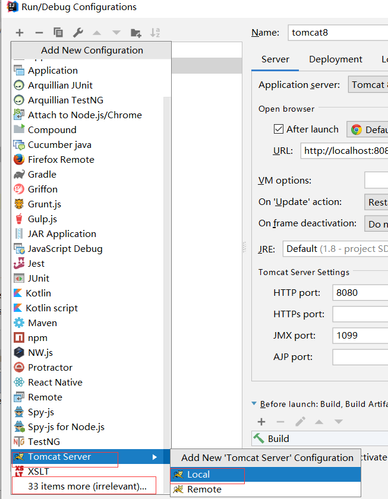Click the Move Down arrow in configuration toolbar
The width and height of the screenshot is (388, 499).
click(x=116, y=33)
